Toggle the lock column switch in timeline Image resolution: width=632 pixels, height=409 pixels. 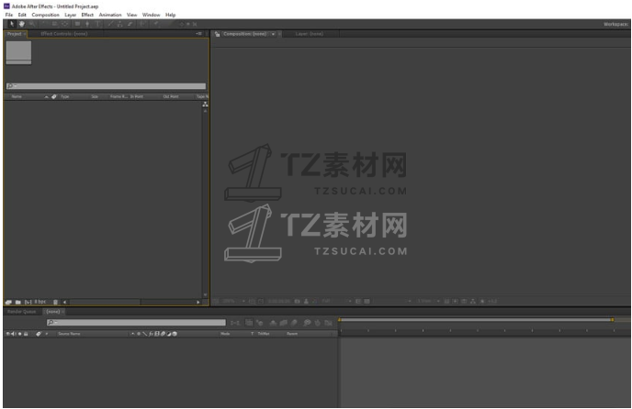[26, 334]
